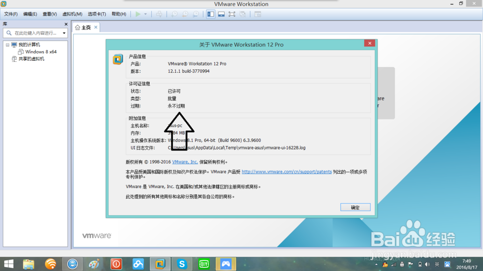The width and height of the screenshot is (483, 271).
Task: Open the red power-button app on the taskbar
Action: 116,264
